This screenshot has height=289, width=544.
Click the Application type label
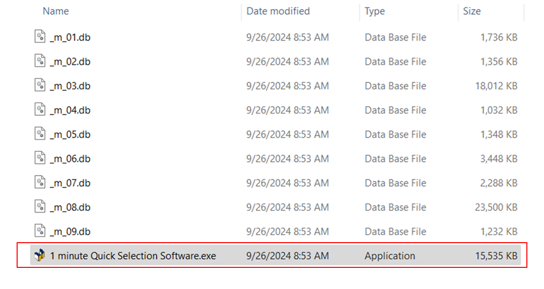tap(390, 256)
